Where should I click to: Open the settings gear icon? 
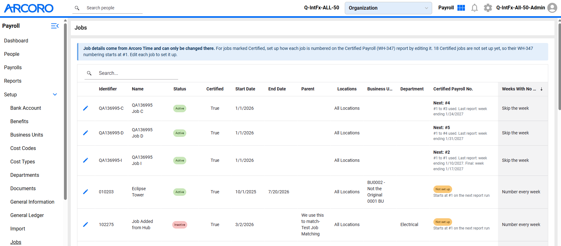click(488, 8)
